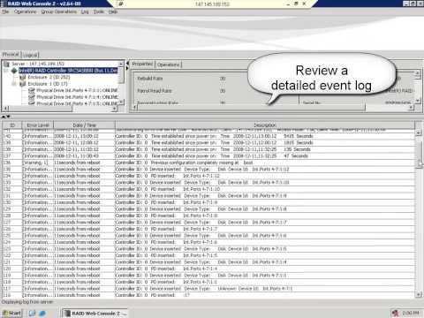Click properties panel scroll up arrow
The width and height of the screenshot is (424, 318).
(x=418, y=72)
